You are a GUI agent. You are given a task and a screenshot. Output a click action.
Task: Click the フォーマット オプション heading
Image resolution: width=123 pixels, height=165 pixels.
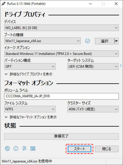pos(29,83)
